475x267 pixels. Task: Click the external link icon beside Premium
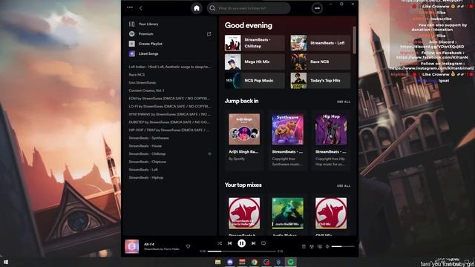coord(209,34)
